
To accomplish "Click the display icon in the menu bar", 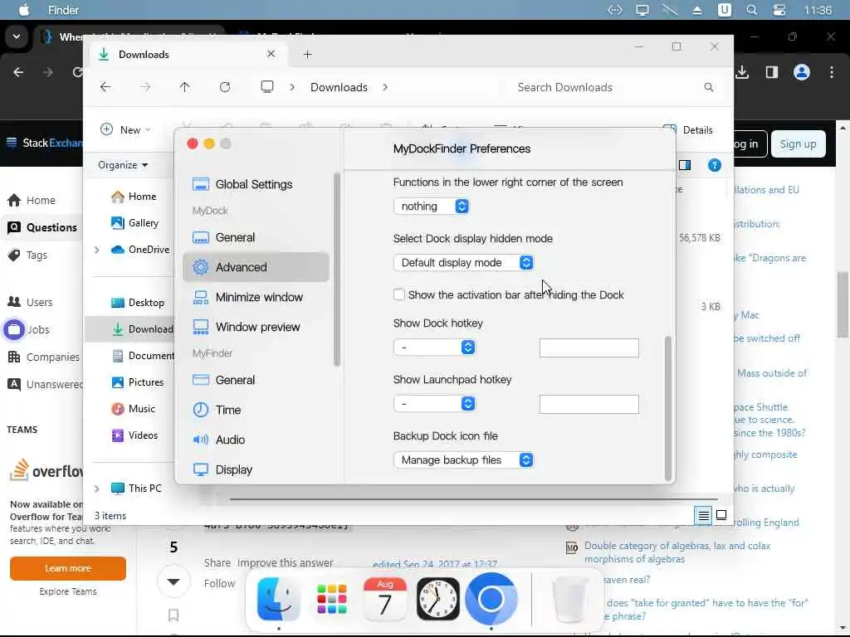I will coord(642,10).
